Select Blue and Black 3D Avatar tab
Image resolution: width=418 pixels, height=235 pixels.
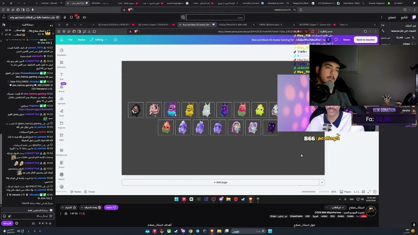click(197, 25)
